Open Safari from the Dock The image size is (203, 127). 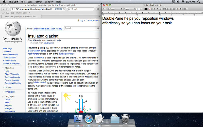click(89, 119)
